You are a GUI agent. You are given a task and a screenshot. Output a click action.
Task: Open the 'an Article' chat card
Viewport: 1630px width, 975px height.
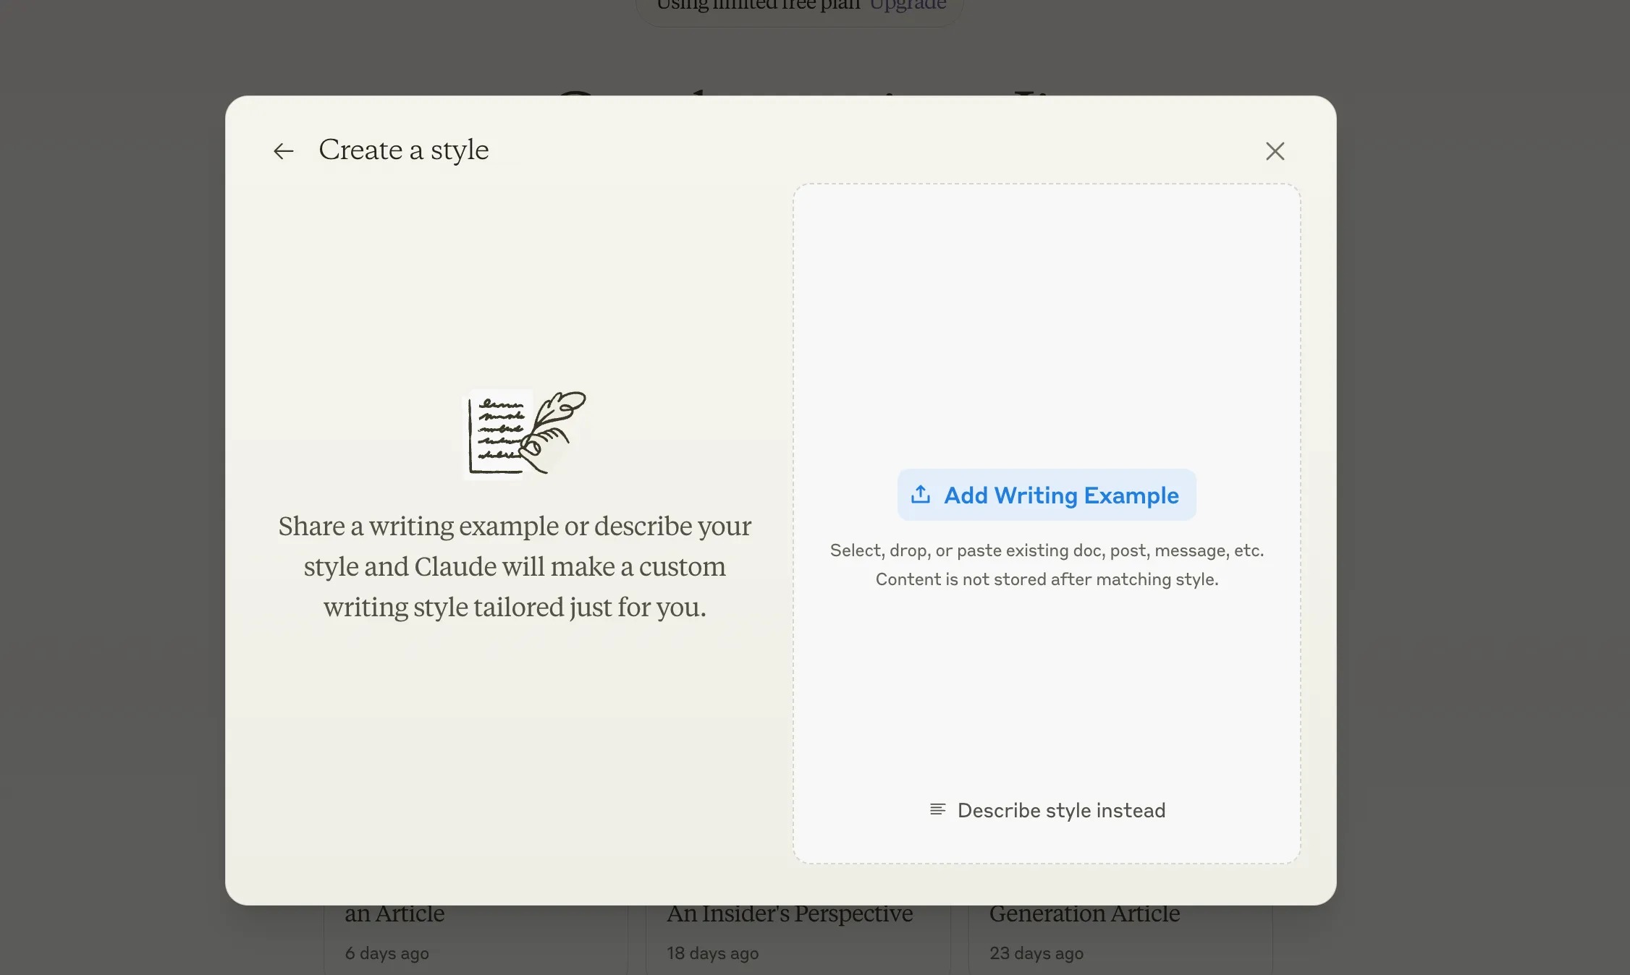click(394, 914)
